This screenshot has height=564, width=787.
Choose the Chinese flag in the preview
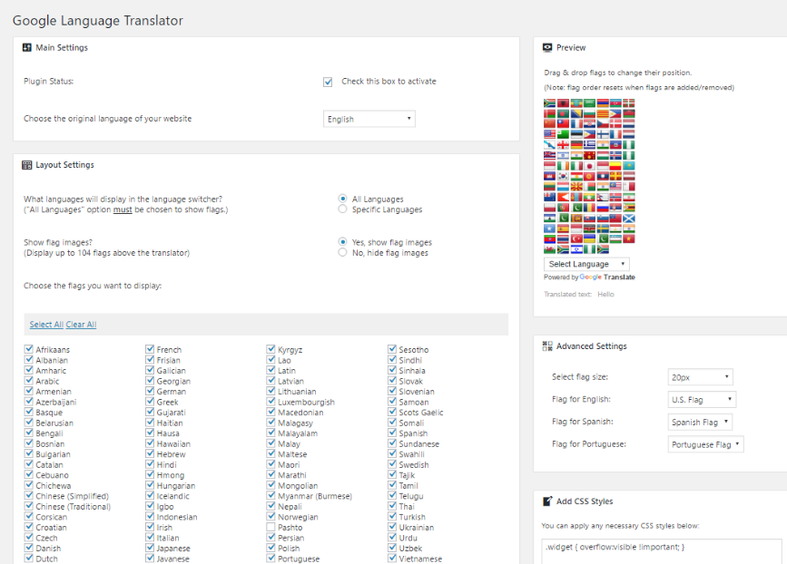[549, 123]
